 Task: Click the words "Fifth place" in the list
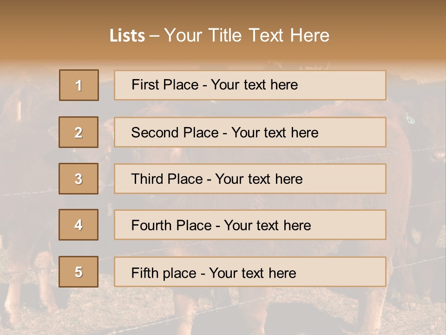coord(163,273)
